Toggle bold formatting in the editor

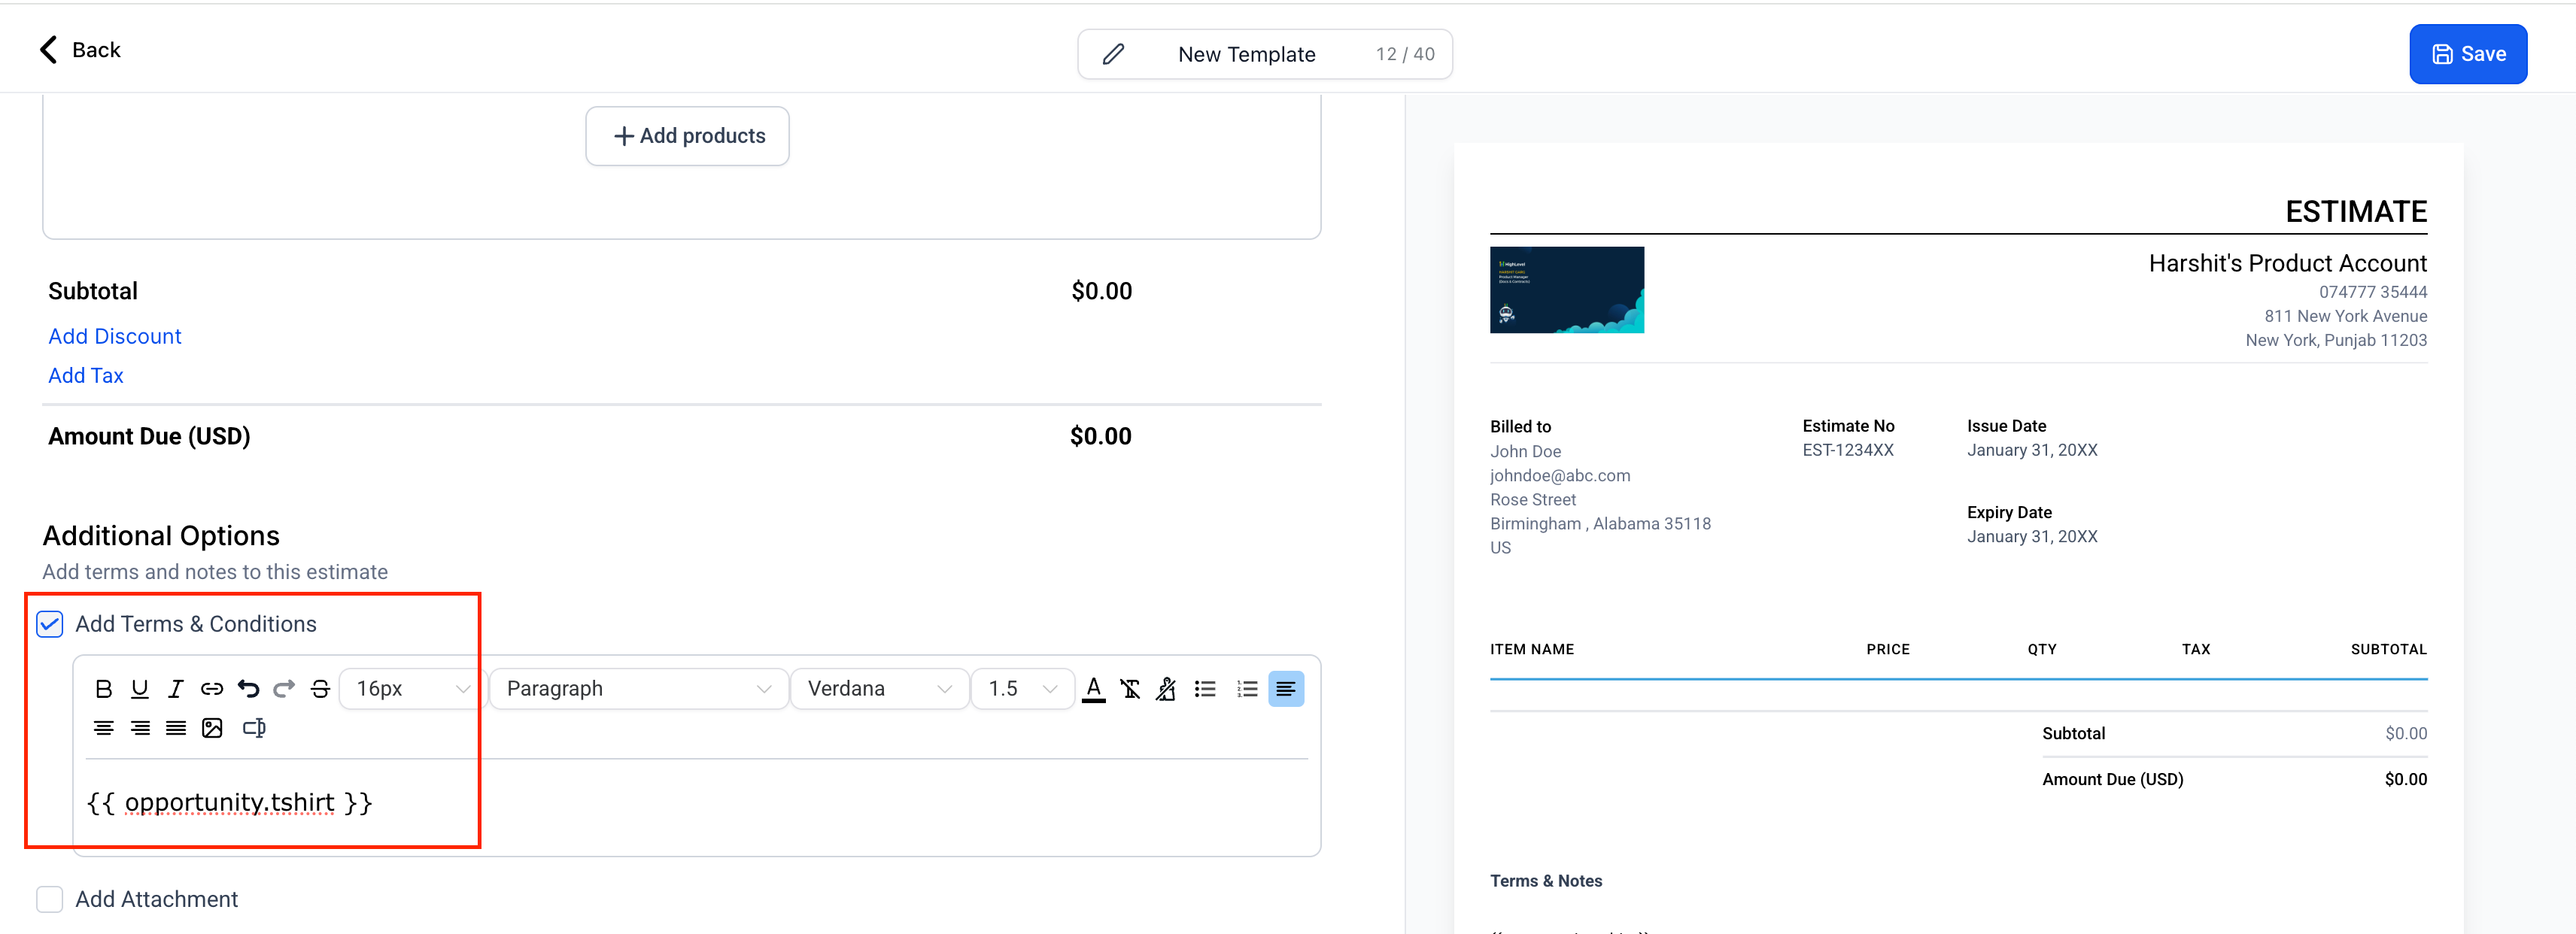pyautogui.click(x=103, y=688)
